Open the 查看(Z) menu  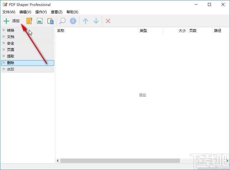click(x=57, y=12)
